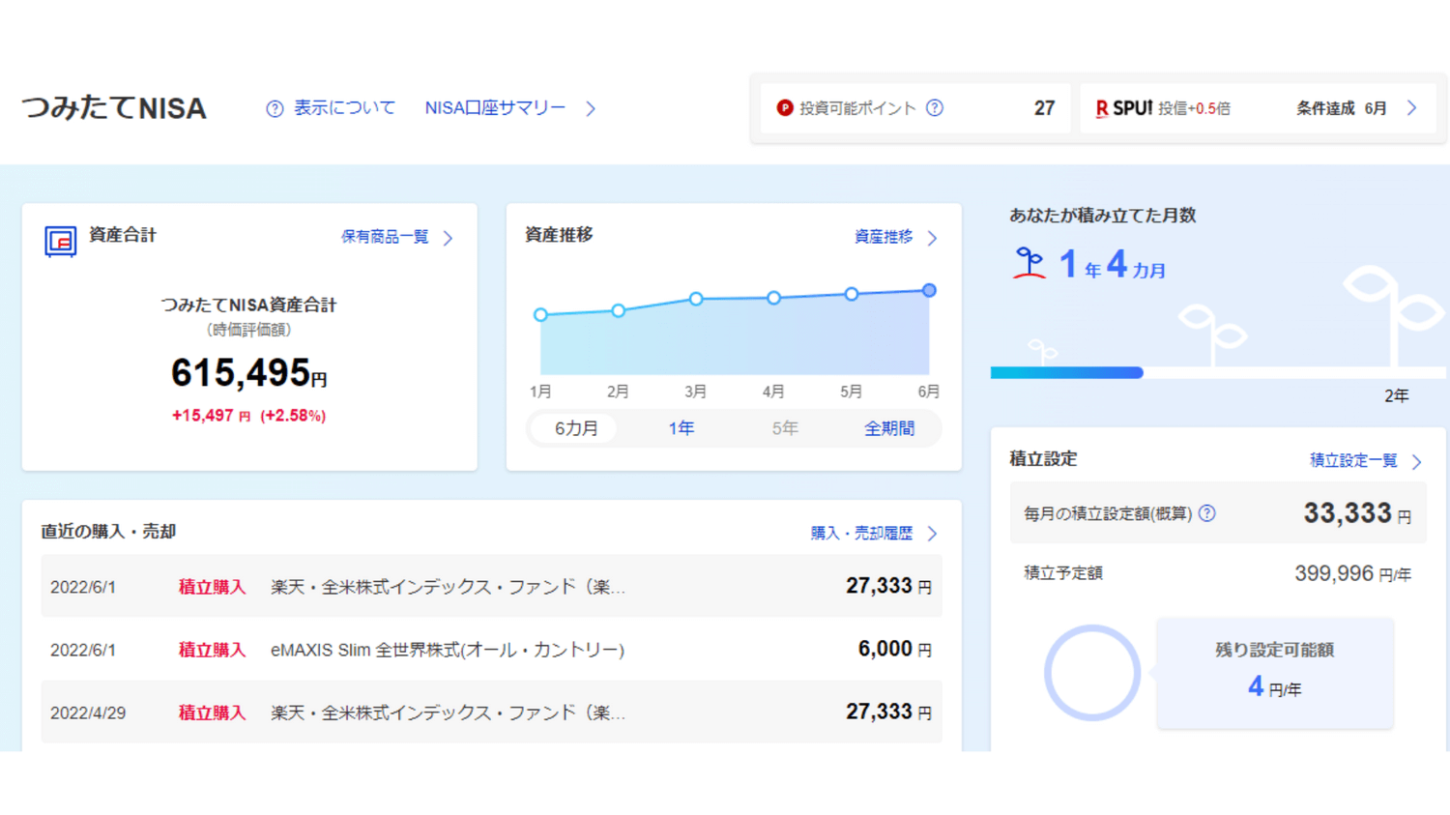Open the 資産推移 link in chart card
Screen dimensions: 1450x815
(x=884, y=237)
